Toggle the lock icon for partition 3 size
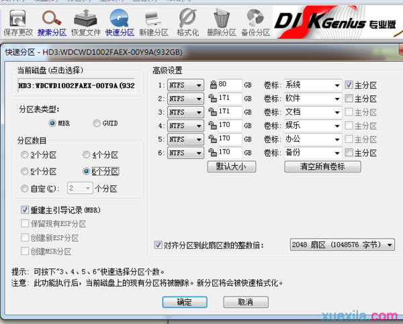The image size is (403, 324). 212,112
